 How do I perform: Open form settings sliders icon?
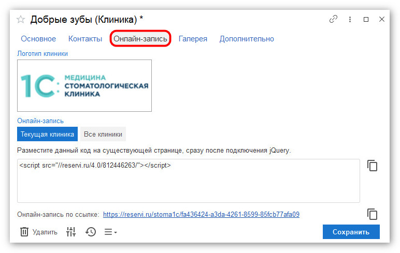point(71,232)
